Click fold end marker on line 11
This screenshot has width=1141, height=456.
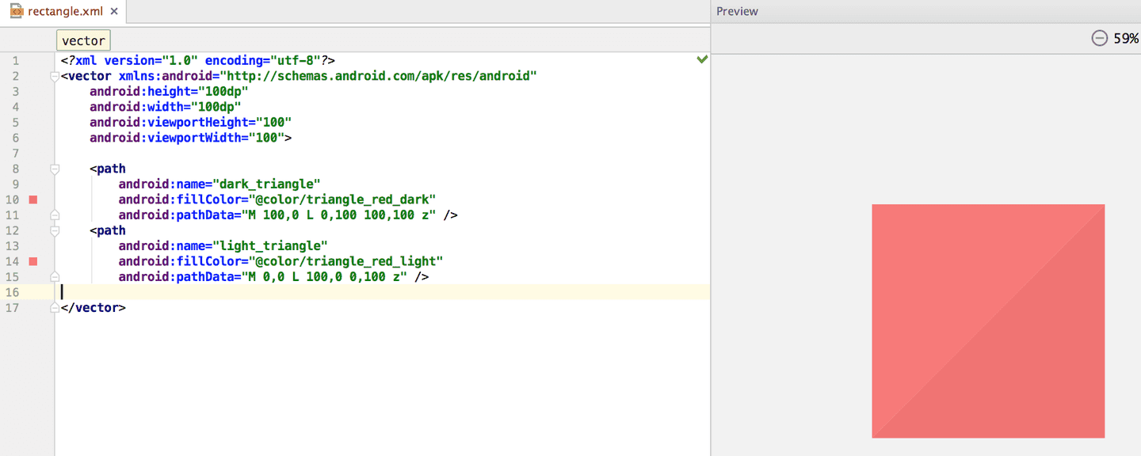[55, 215]
